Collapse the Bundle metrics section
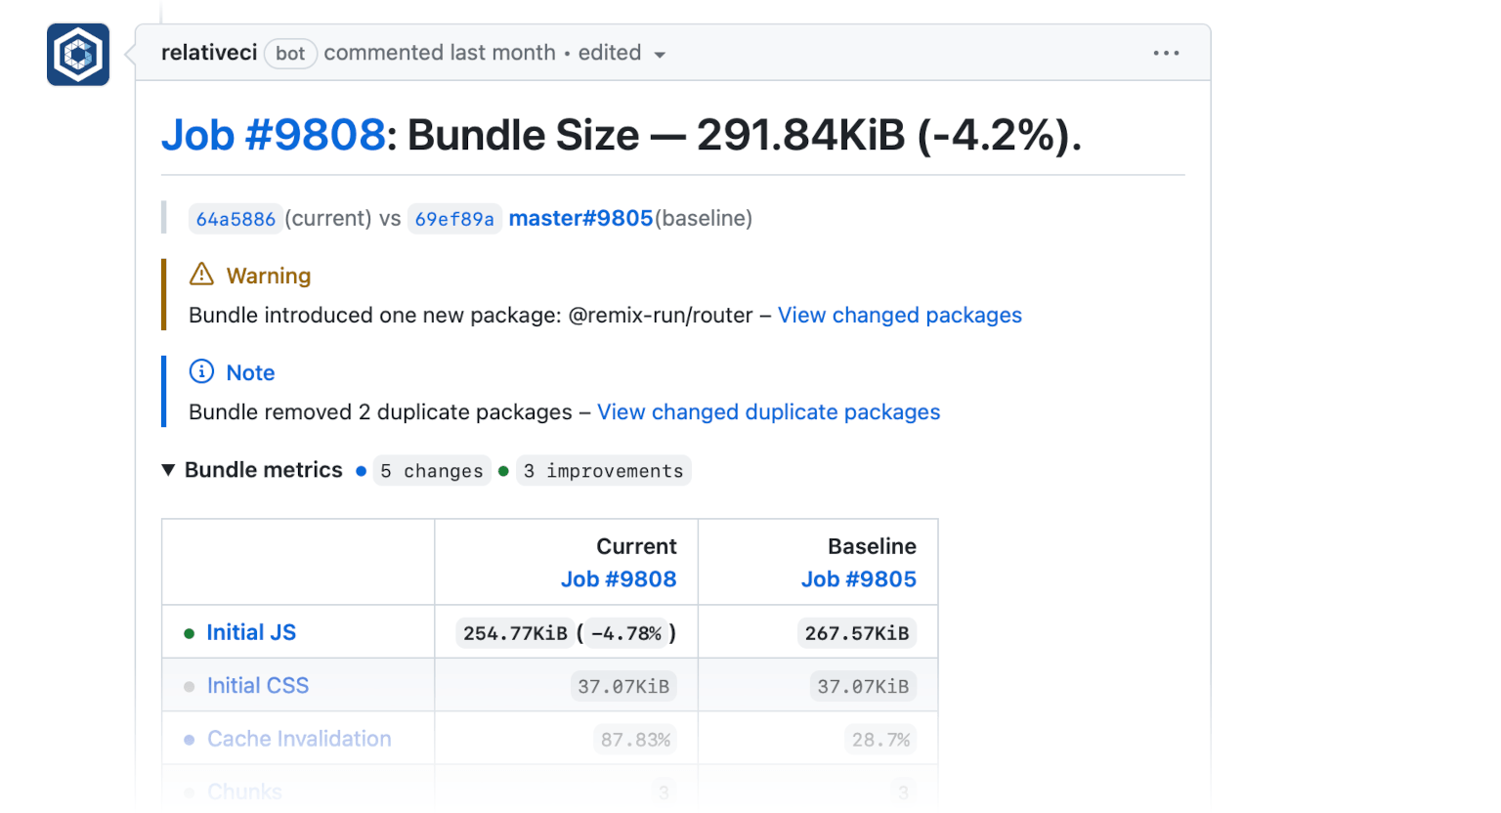1501x813 pixels. (168, 470)
